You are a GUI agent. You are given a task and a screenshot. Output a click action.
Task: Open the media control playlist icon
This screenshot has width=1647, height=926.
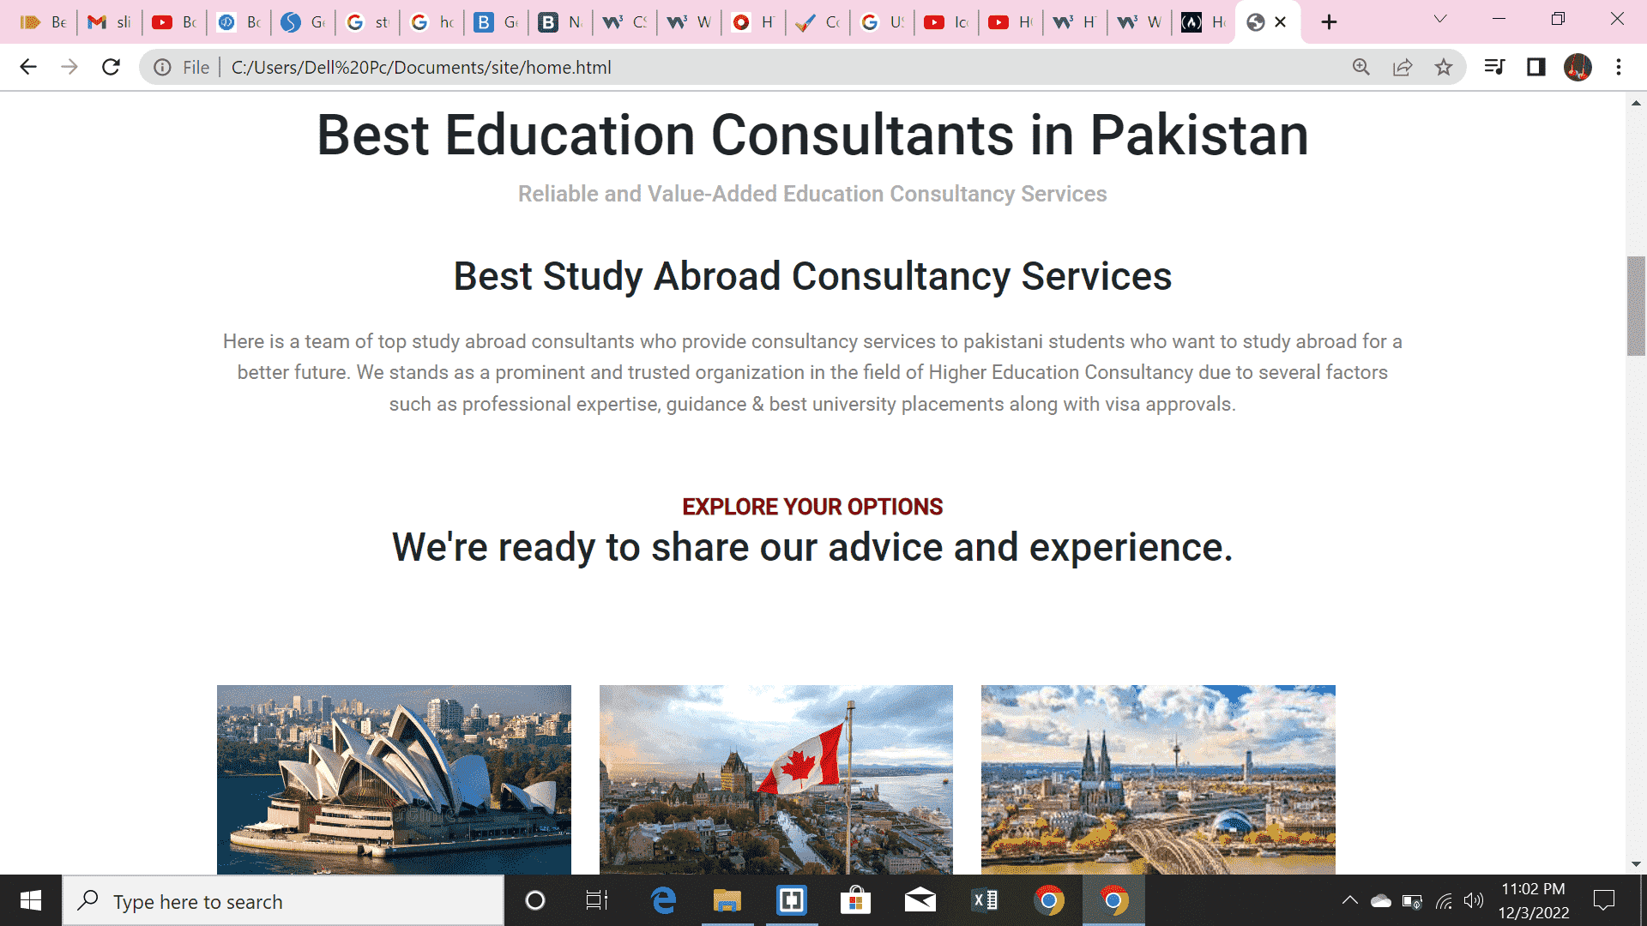pos(1494,67)
